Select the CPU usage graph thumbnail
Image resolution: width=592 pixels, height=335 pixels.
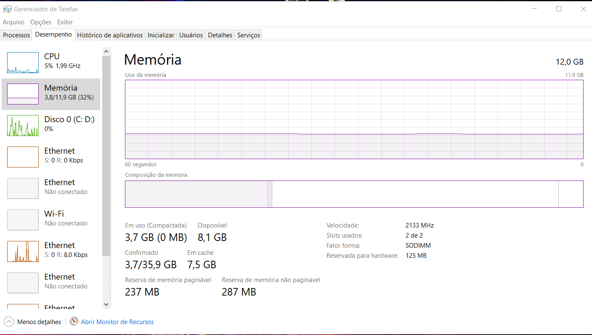coord(23,63)
